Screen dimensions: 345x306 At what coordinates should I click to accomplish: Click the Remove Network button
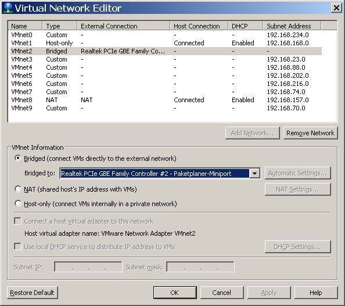[311, 133]
